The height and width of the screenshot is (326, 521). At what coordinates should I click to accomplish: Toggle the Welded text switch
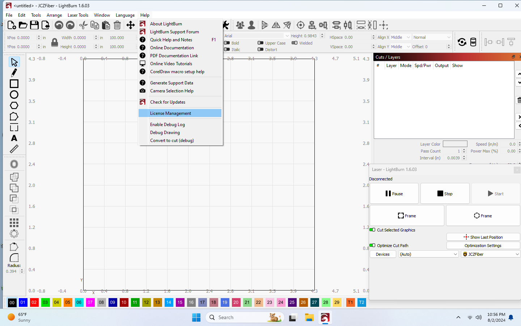pyautogui.click(x=295, y=43)
